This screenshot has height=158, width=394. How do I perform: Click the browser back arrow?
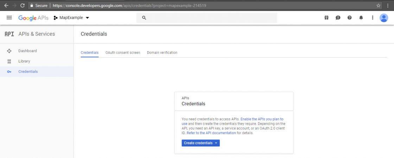[6, 6]
